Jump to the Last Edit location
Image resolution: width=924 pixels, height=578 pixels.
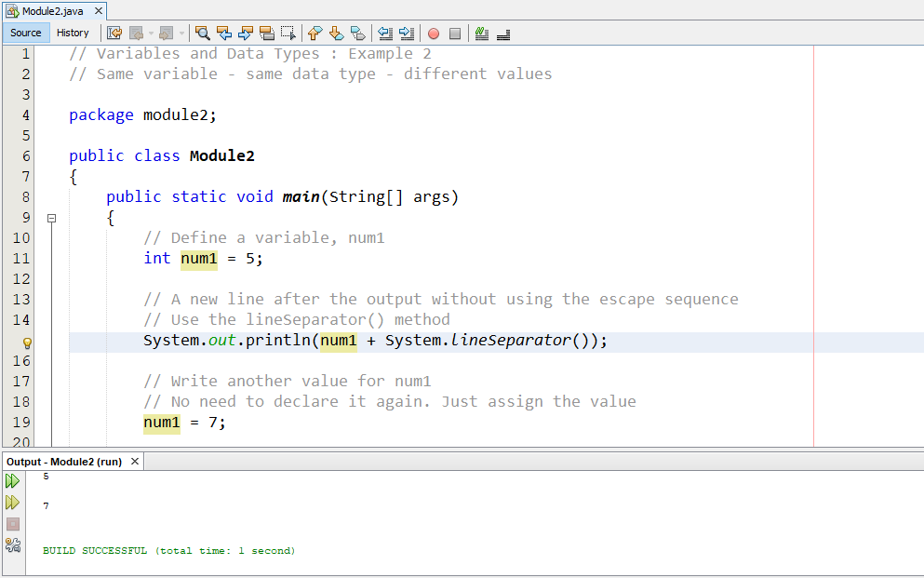114,34
